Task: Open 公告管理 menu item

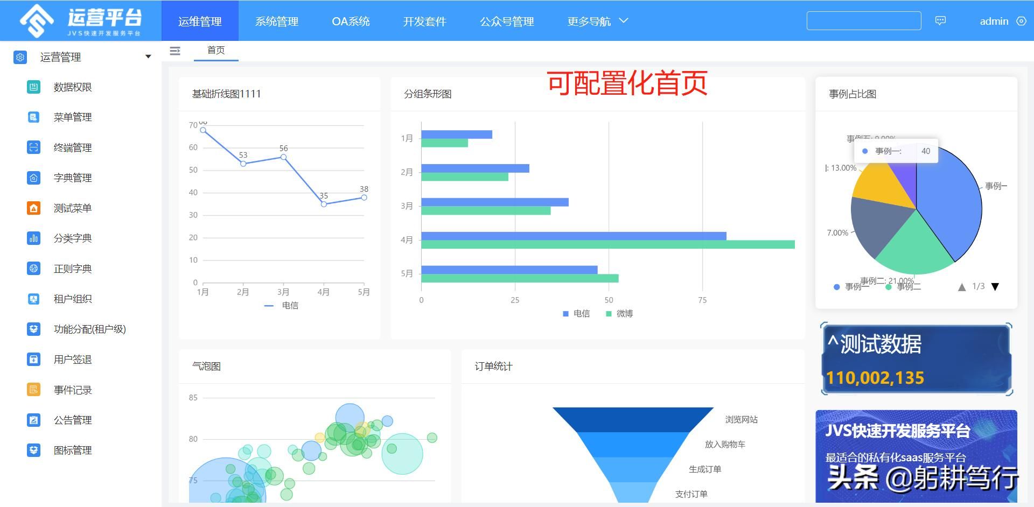Action: pyautogui.click(x=73, y=420)
